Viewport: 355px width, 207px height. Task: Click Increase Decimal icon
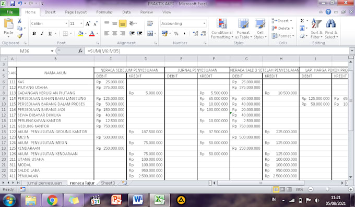[195, 33]
